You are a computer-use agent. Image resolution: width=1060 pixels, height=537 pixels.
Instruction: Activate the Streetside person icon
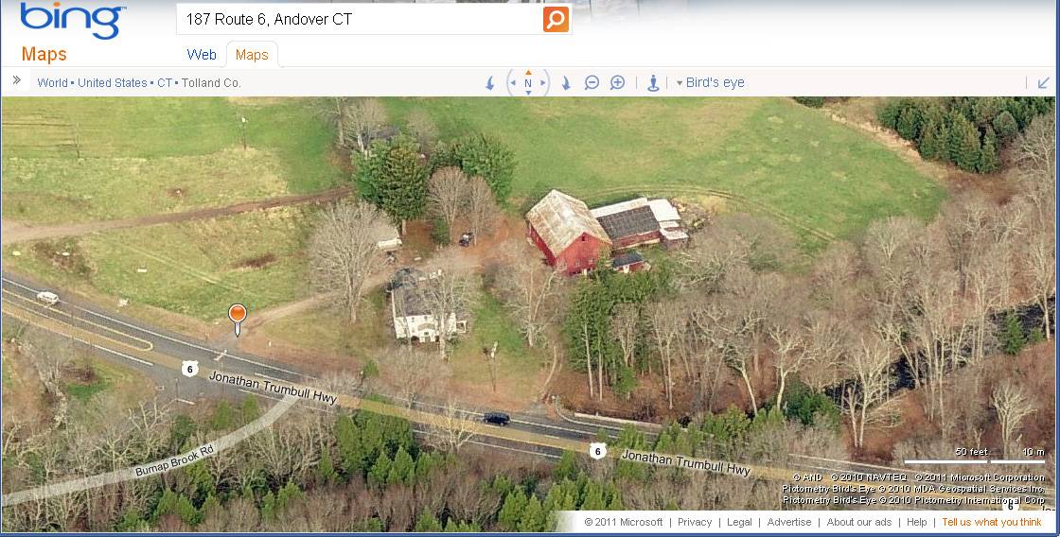click(653, 83)
